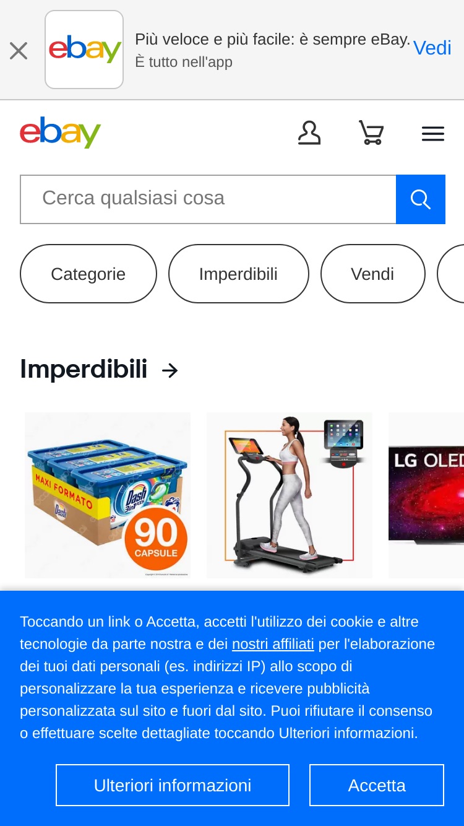Screen dimensions: 464x826
Task: Tap the partially visible pill after Vendi
Action: pyautogui.click(x=451, y=274)
